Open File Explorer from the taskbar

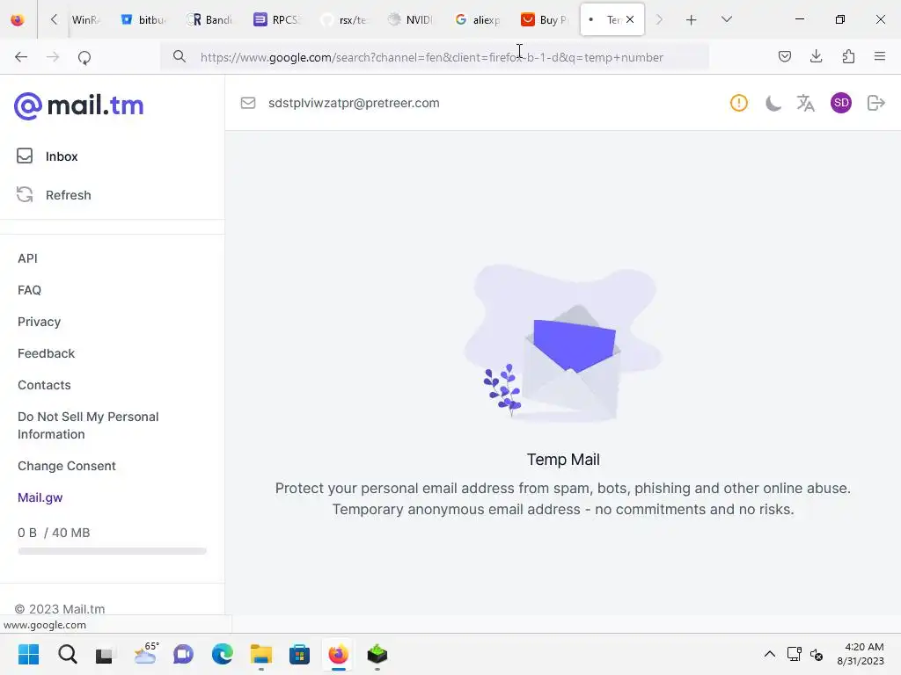coord(260,654)
